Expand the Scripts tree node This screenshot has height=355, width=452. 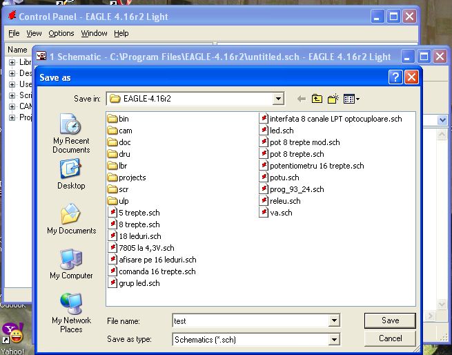click(x=12, y=95)
